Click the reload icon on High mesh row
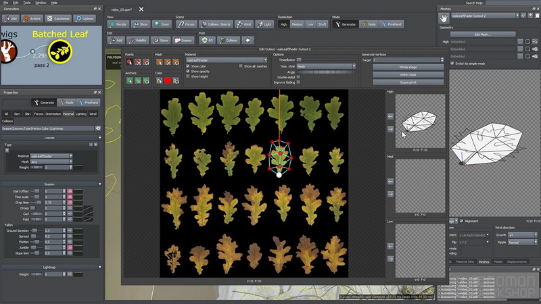 527,42
